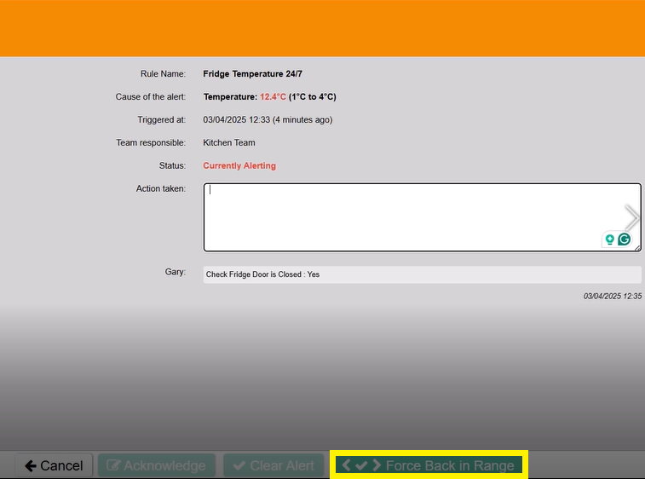Click the Kitchen Team value

click(229, 142)
